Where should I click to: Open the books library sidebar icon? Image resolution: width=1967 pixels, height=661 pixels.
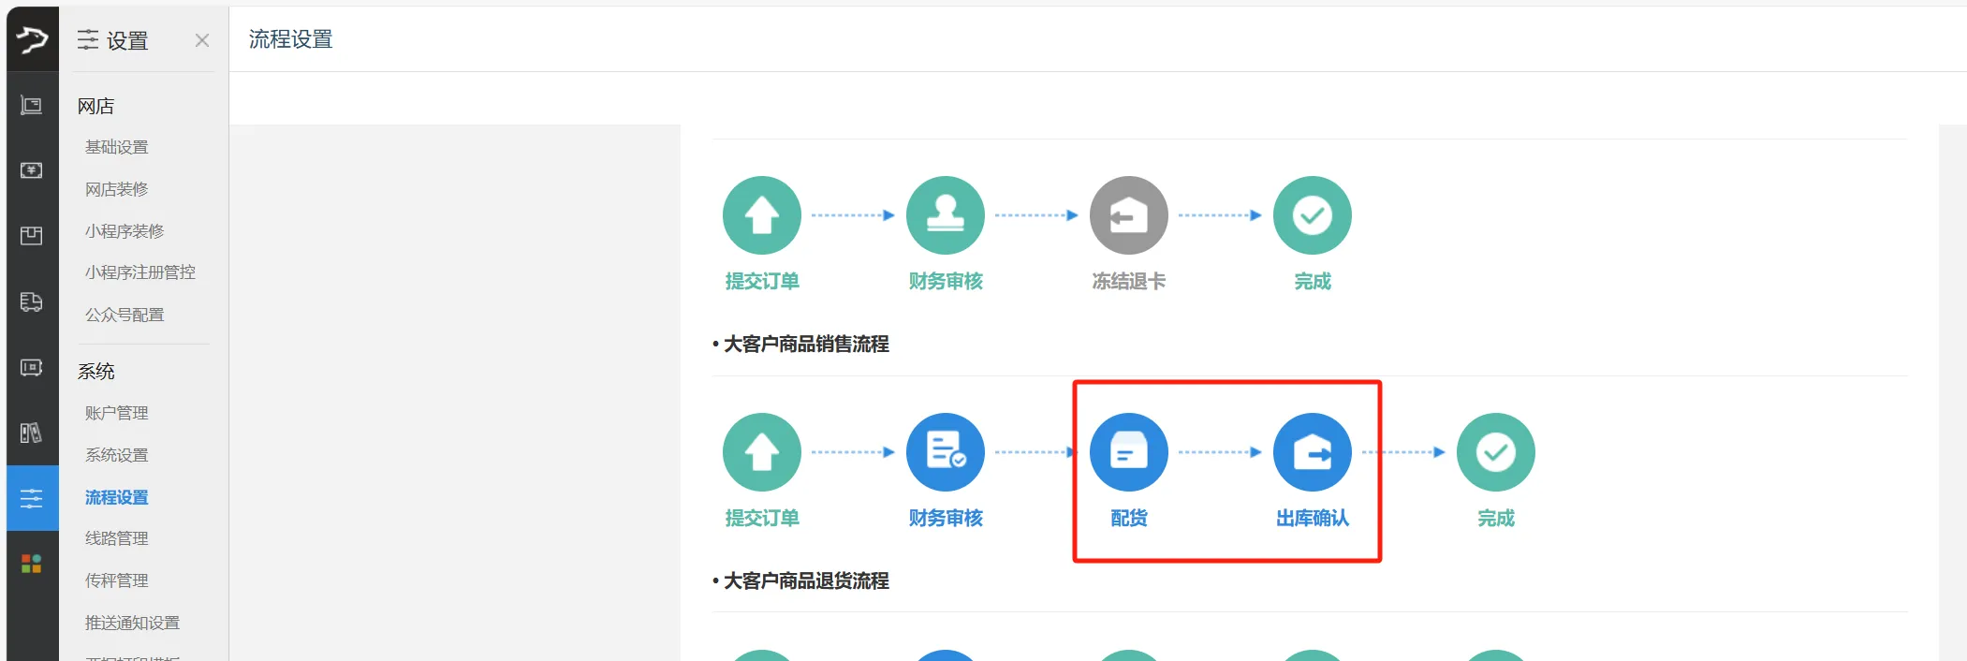pyautogui.click(x=32, y=433)
